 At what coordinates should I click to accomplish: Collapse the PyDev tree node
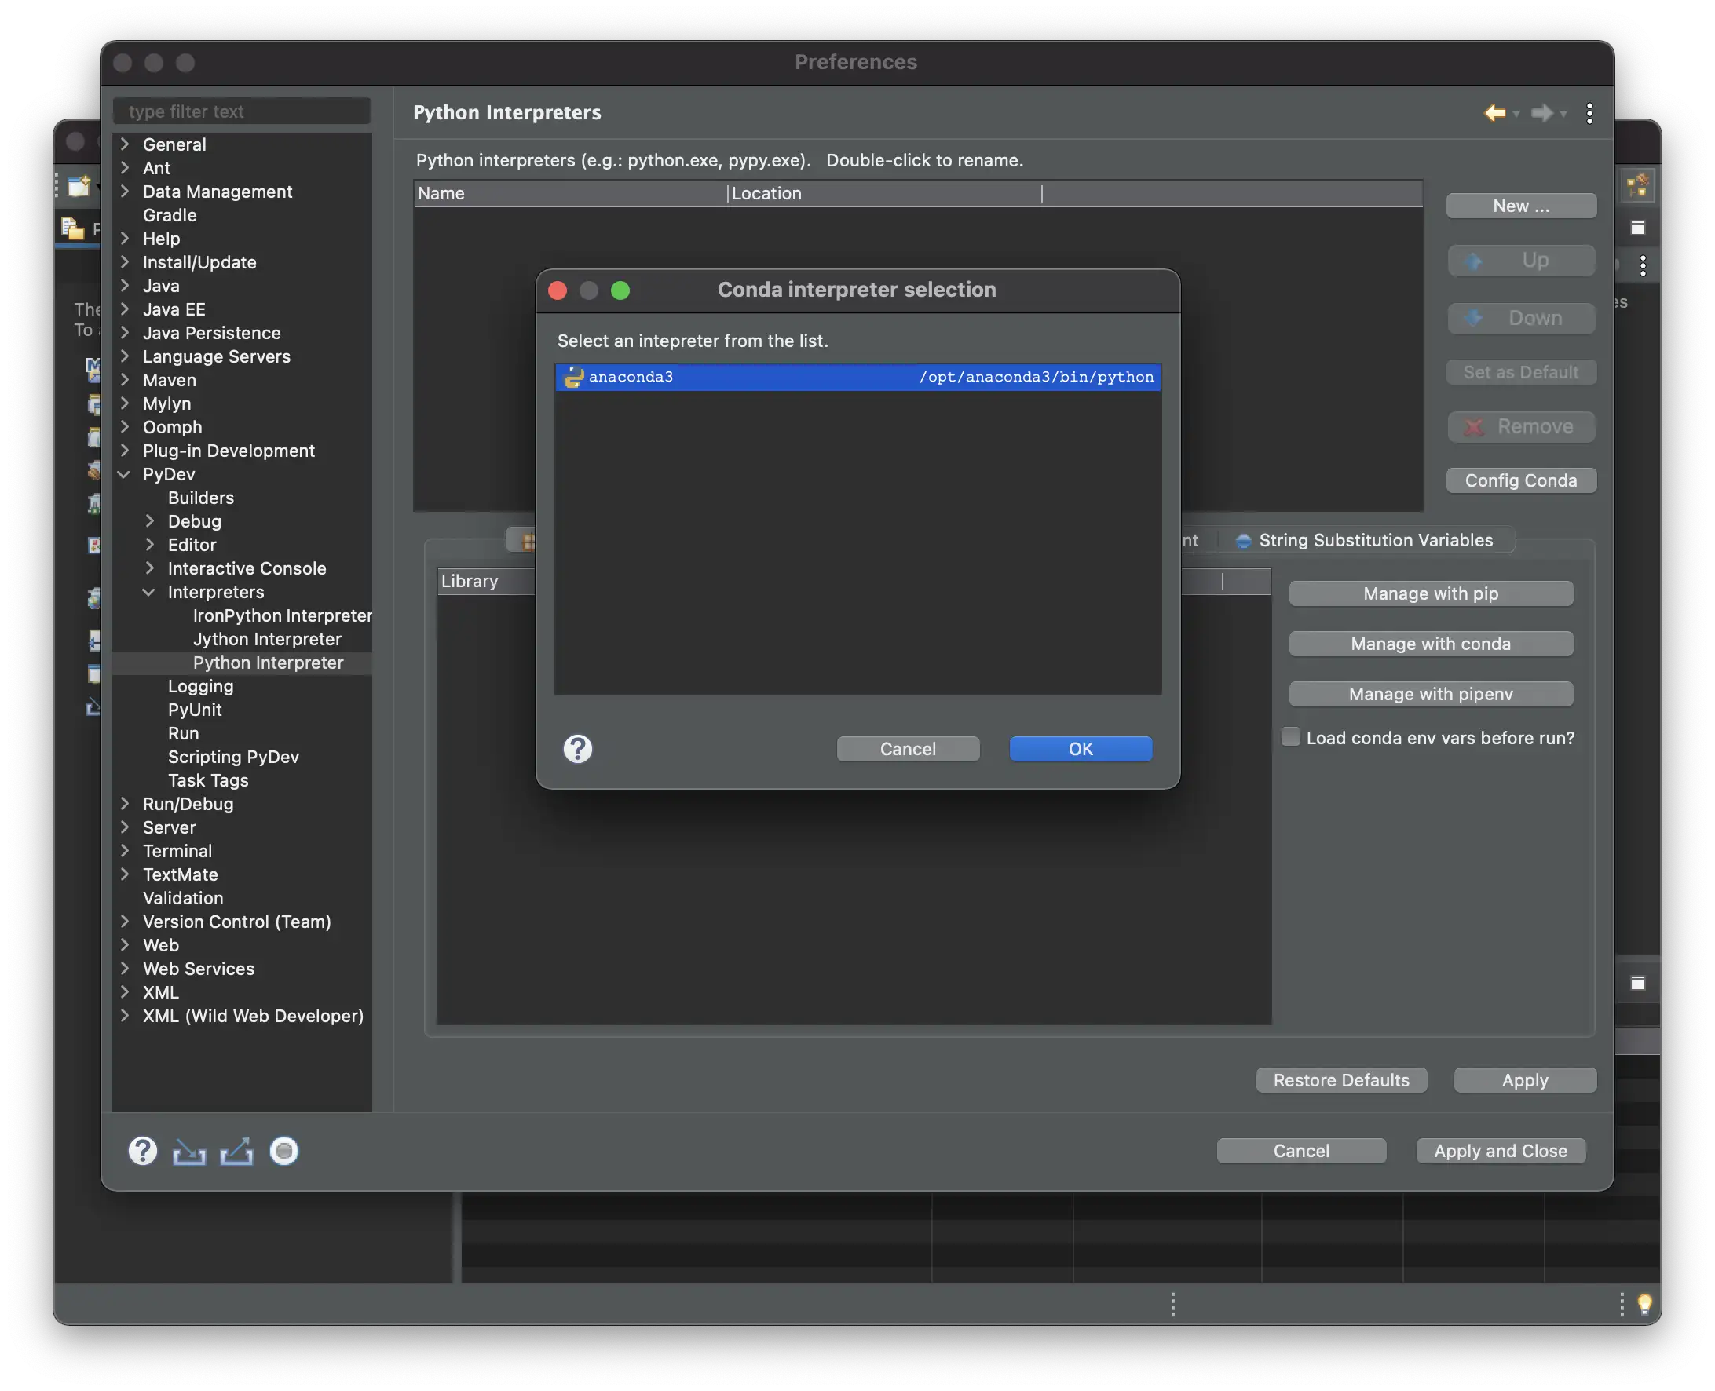pyautogui.click(x=124, y=474)
